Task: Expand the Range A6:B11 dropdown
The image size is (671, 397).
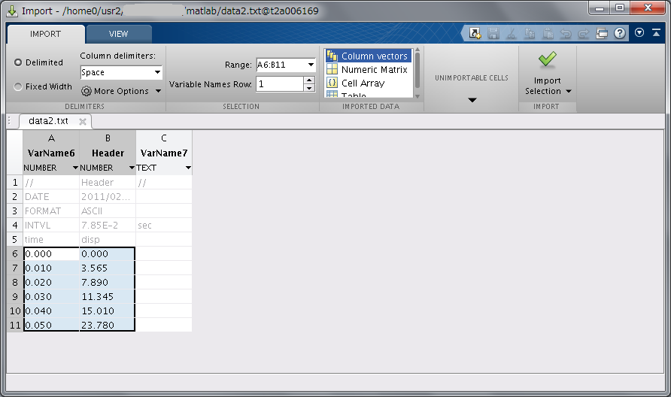Action: [x=311, y=65]
